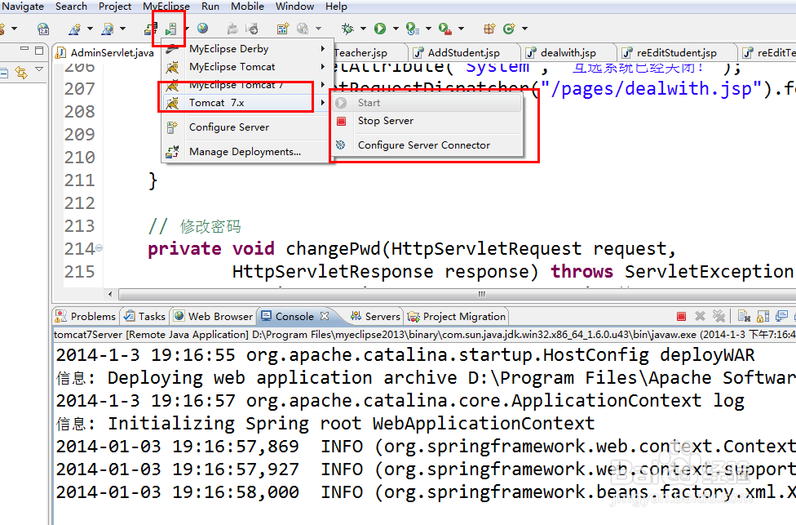Click the green Run play icon
Screen dimensions: 796x525
[x=380, y=29]
